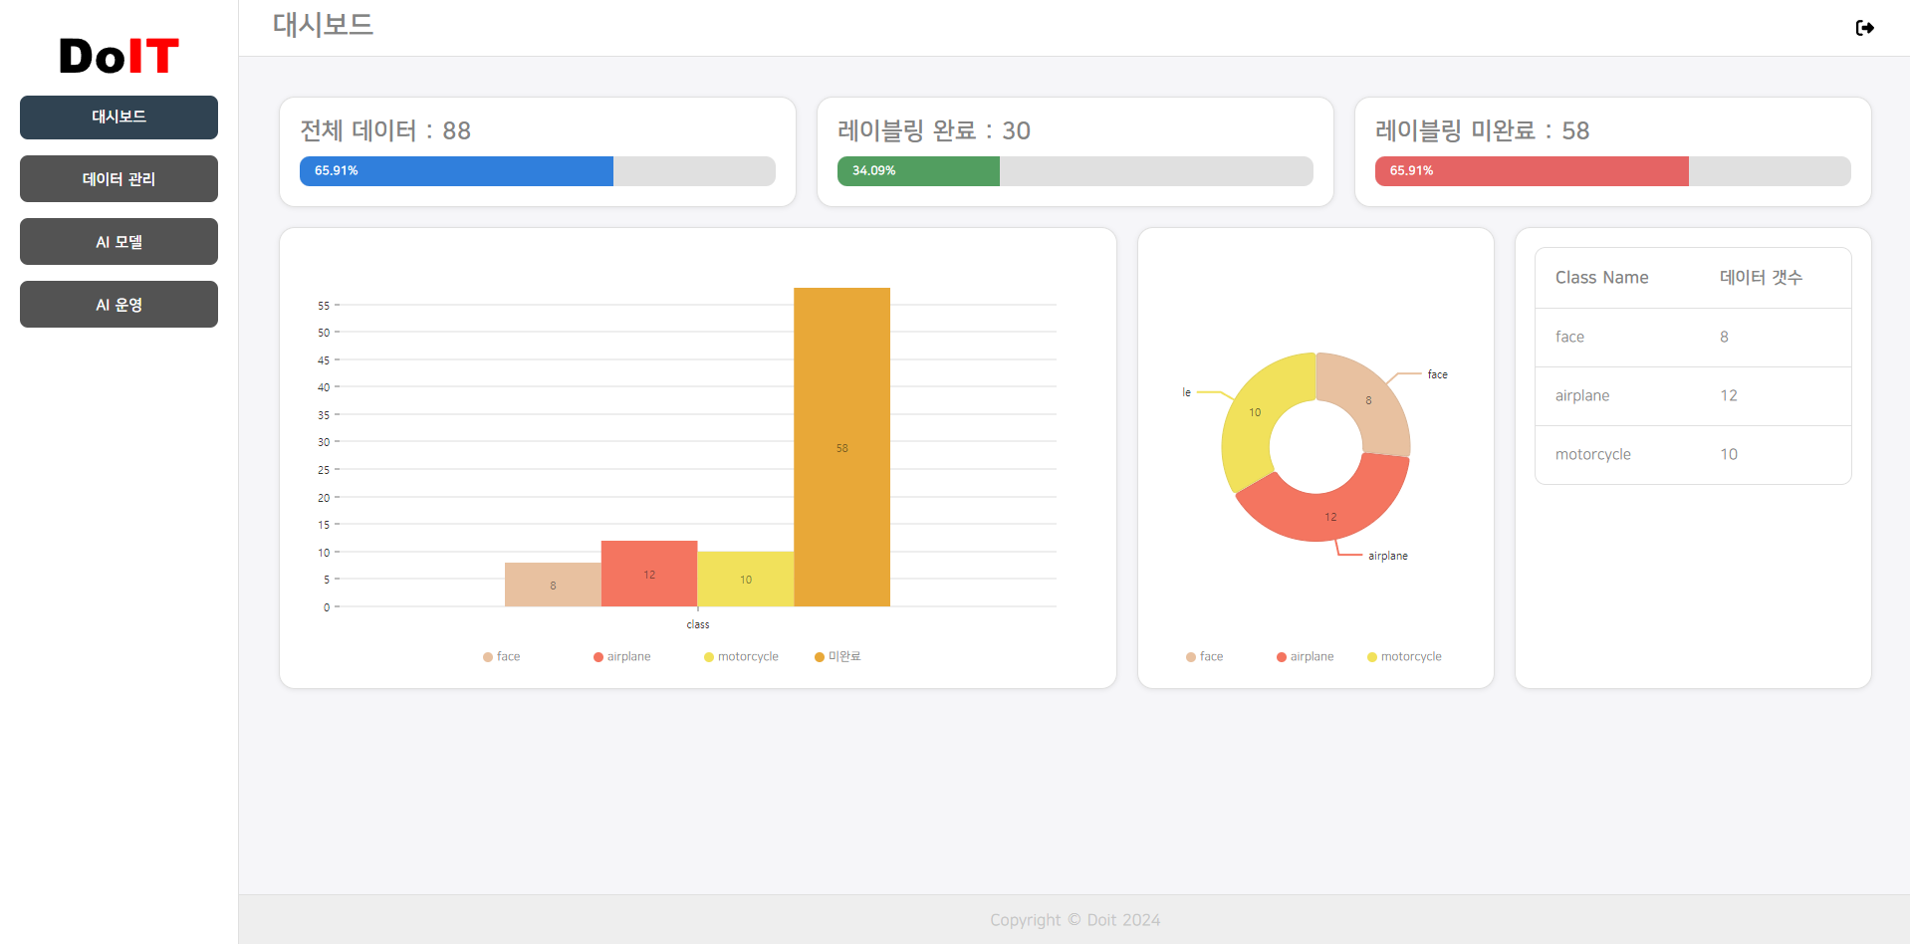Click the face bar labeled 8
1910x944 pixels.
click(553, 585)
